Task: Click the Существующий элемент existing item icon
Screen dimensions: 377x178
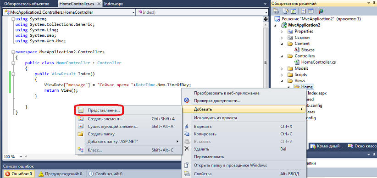Action: click(x=81, y=126)
